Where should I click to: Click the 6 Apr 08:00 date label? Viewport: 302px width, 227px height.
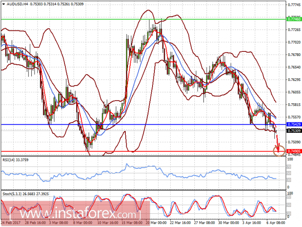click(x=276, y=223)
